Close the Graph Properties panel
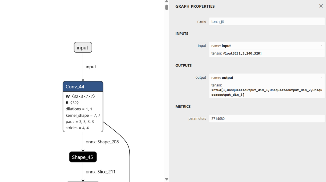 pos(321,6)
